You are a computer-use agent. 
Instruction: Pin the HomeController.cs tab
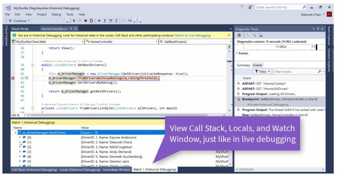pos(71,28)
